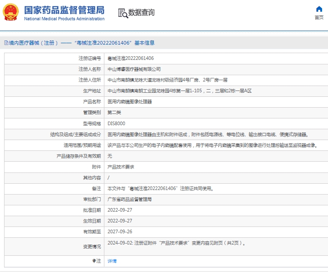
Task: Click the 注册人住所 row label
Action: tap(90, 80)
